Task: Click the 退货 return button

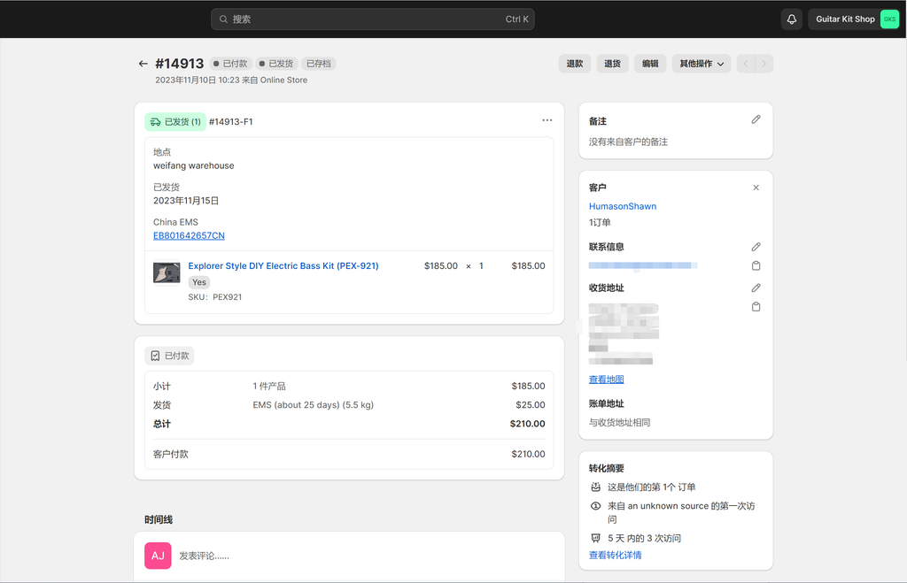Action: (612, 64)
